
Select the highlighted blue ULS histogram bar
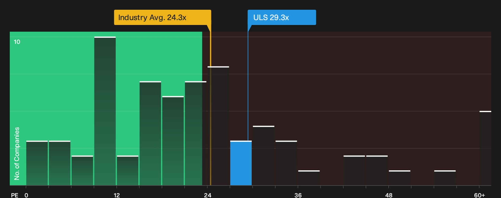(241, 163)
